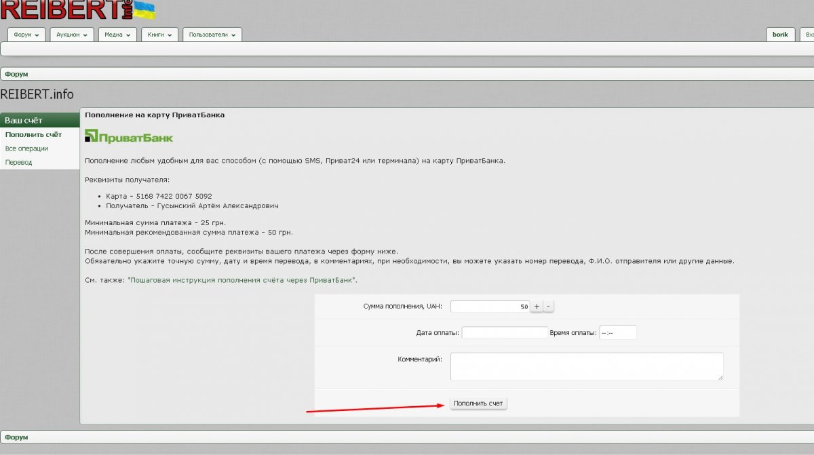Increase the amount with the plus button

537,306
